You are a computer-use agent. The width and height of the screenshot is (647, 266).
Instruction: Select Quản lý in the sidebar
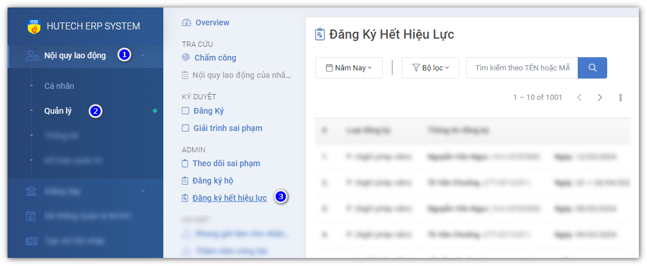[x=58, y=111]
